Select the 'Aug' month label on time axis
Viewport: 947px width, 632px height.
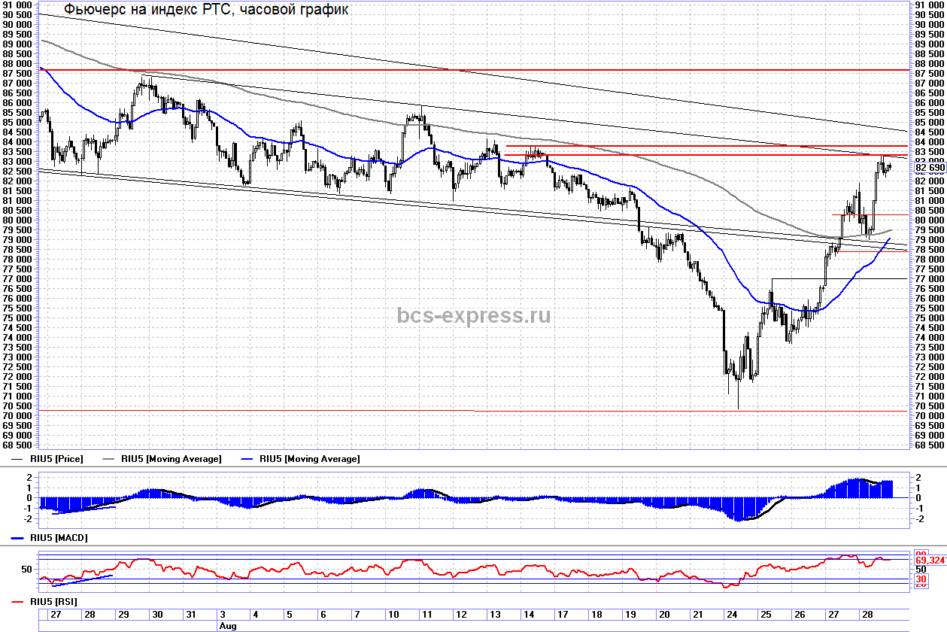click(226, 625)
